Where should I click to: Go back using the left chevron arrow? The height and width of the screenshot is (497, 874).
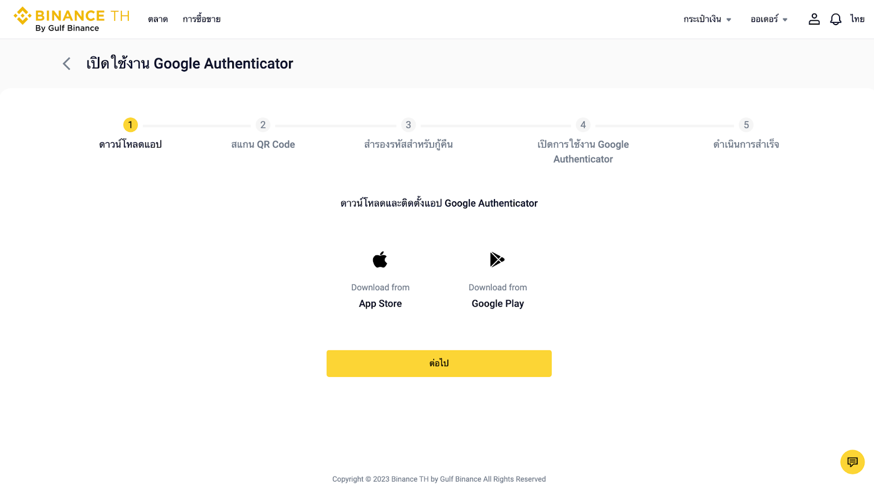67,64
